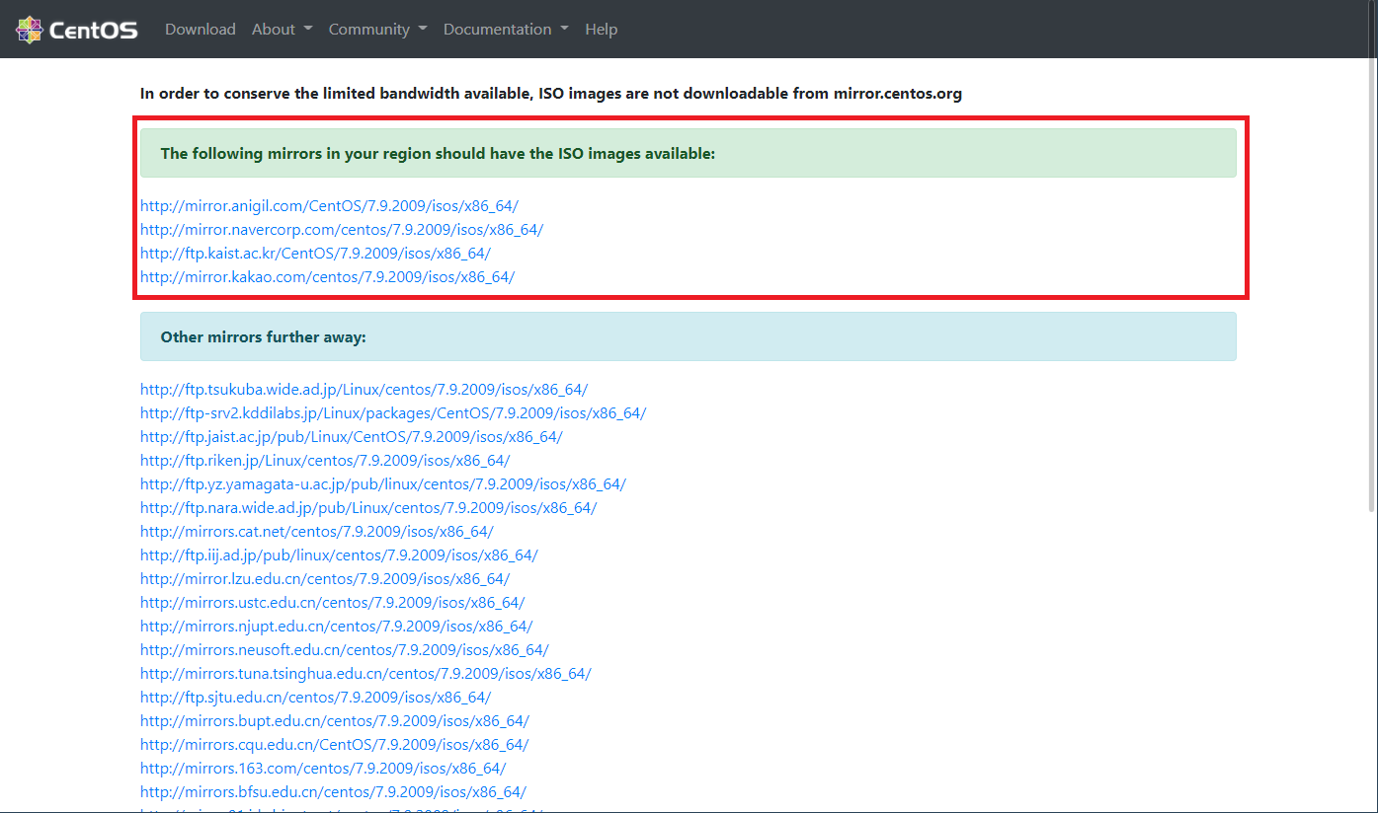Open the ftp.kaist.ac.kr mirror link
This screenshot has height=813, width=1378.
pos(315,254)
